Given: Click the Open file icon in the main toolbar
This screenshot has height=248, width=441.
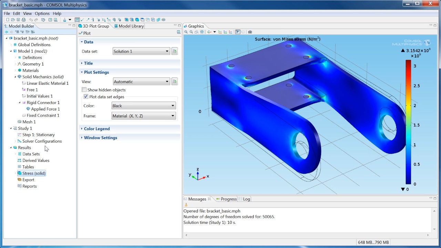Looking at the screenshot, I should point(13,20).
